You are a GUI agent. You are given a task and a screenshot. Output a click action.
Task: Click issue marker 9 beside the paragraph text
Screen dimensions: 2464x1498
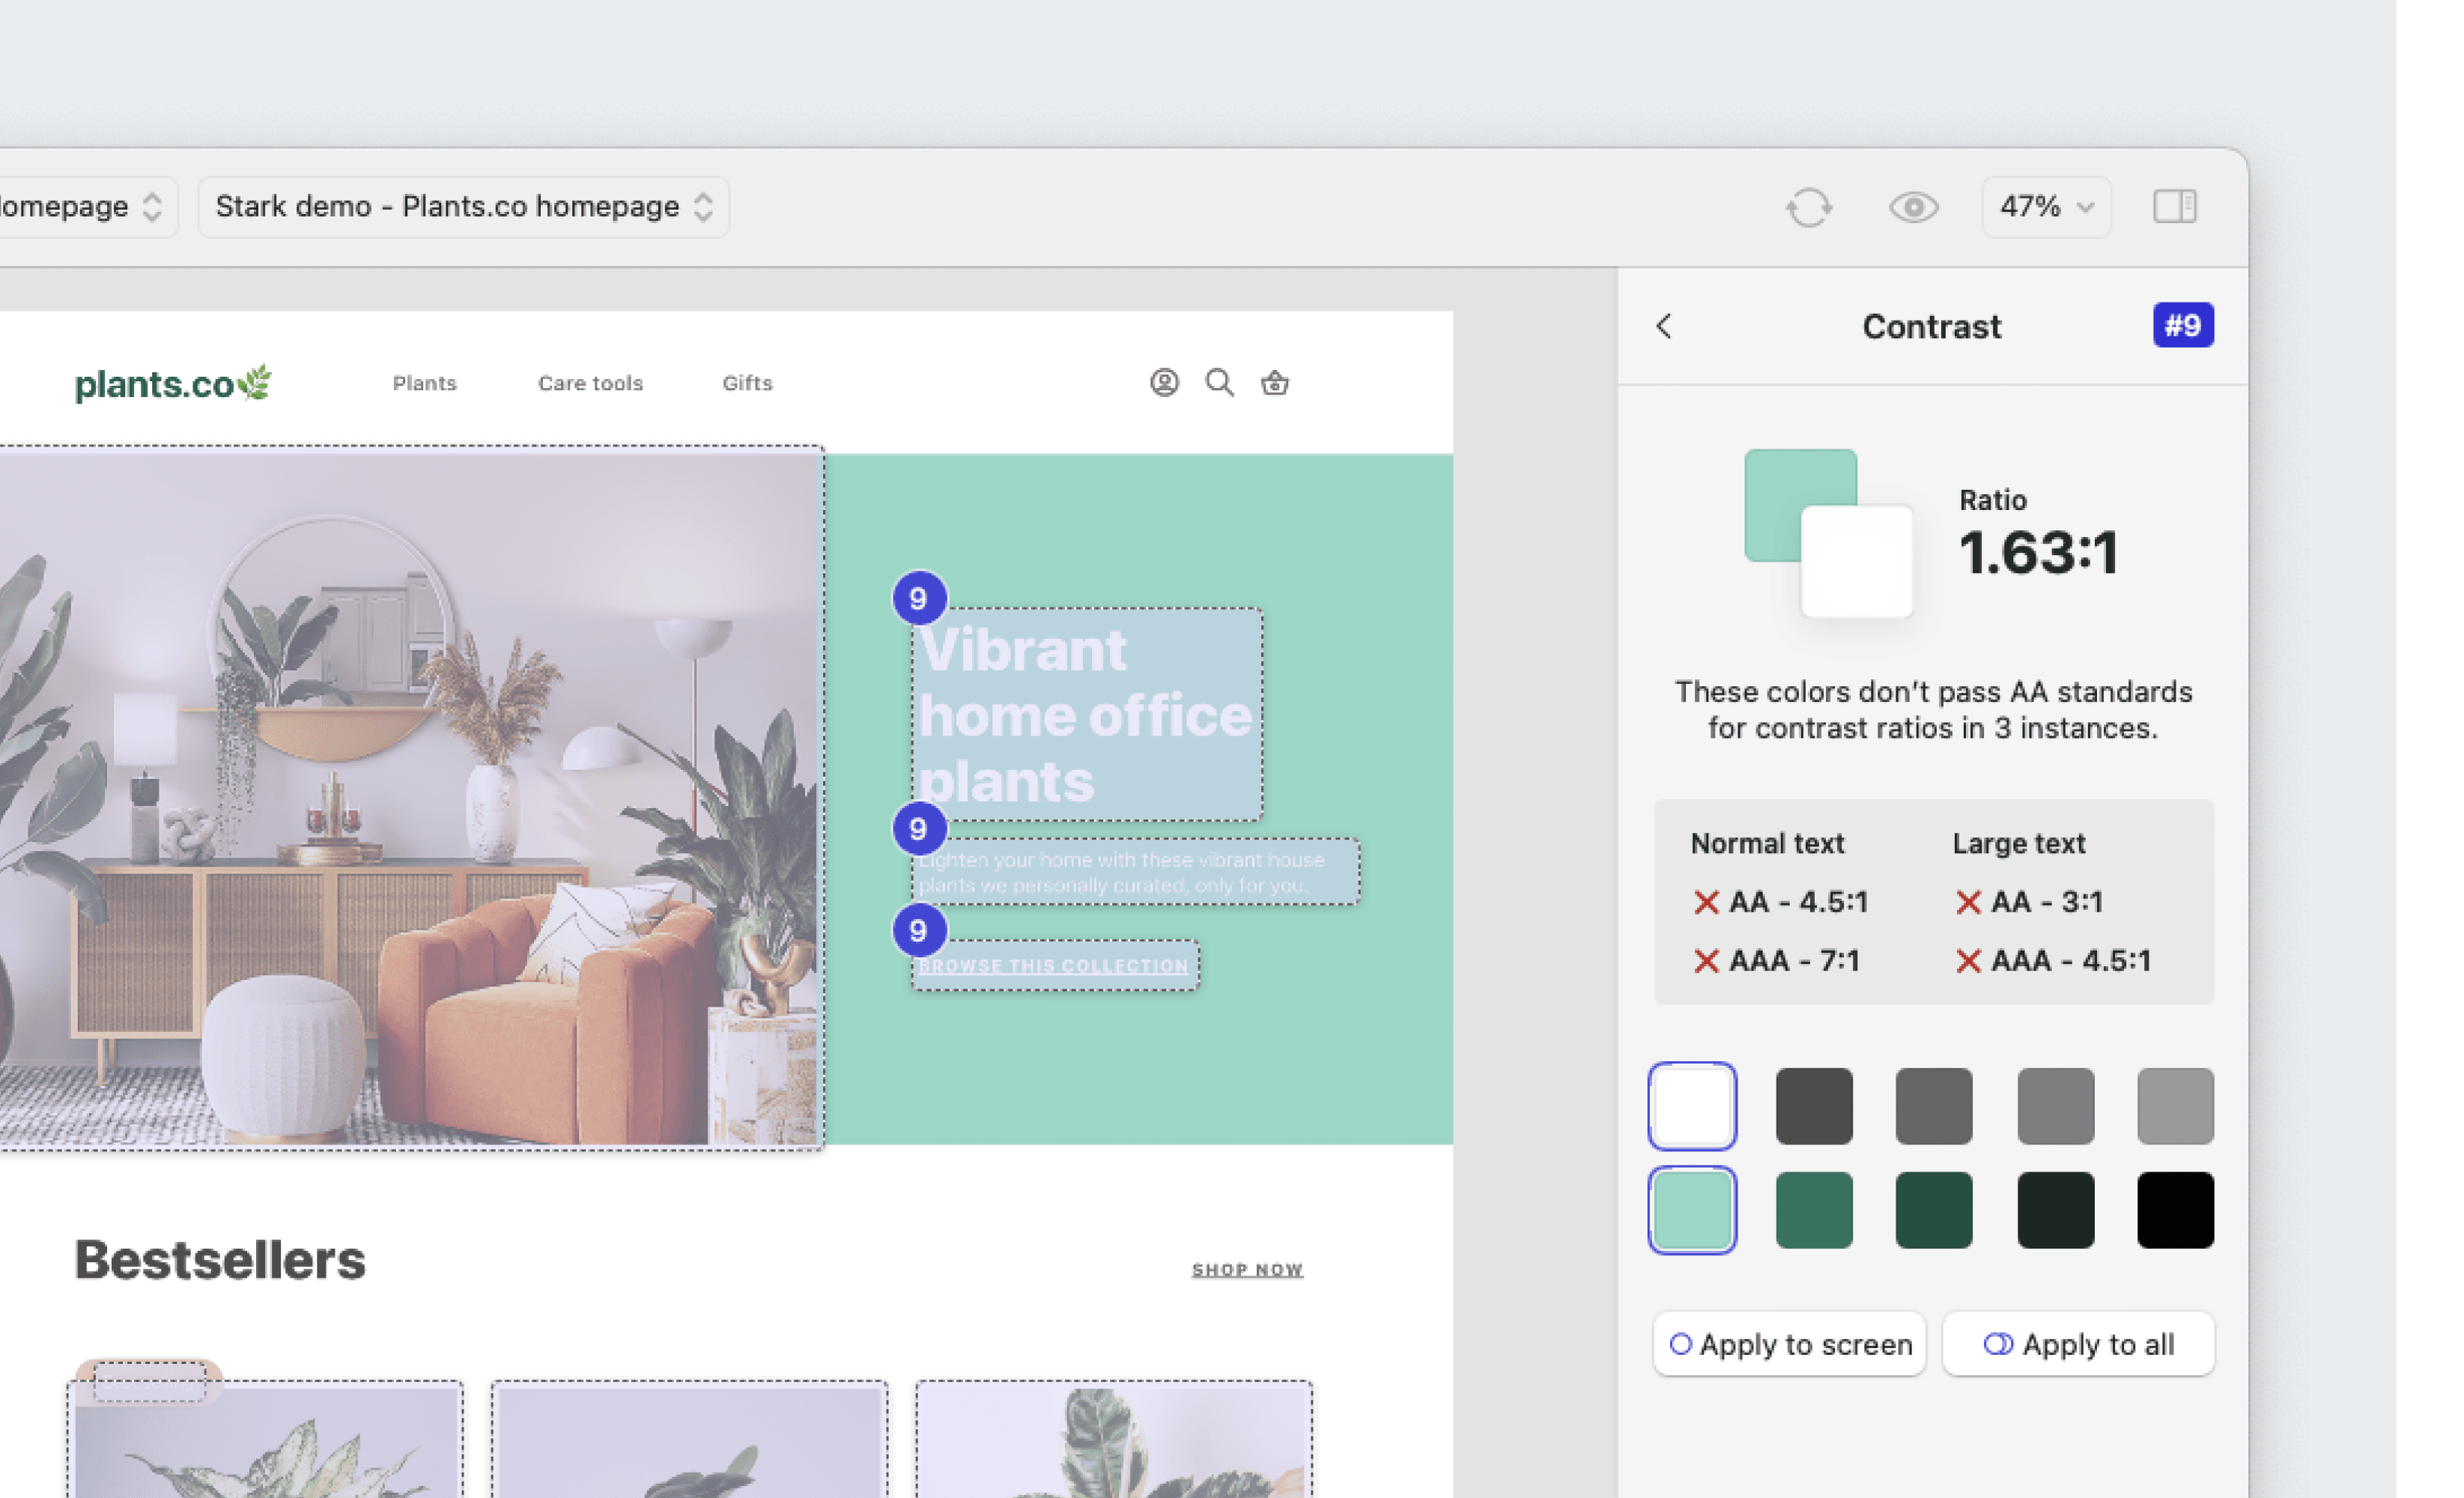919,829
